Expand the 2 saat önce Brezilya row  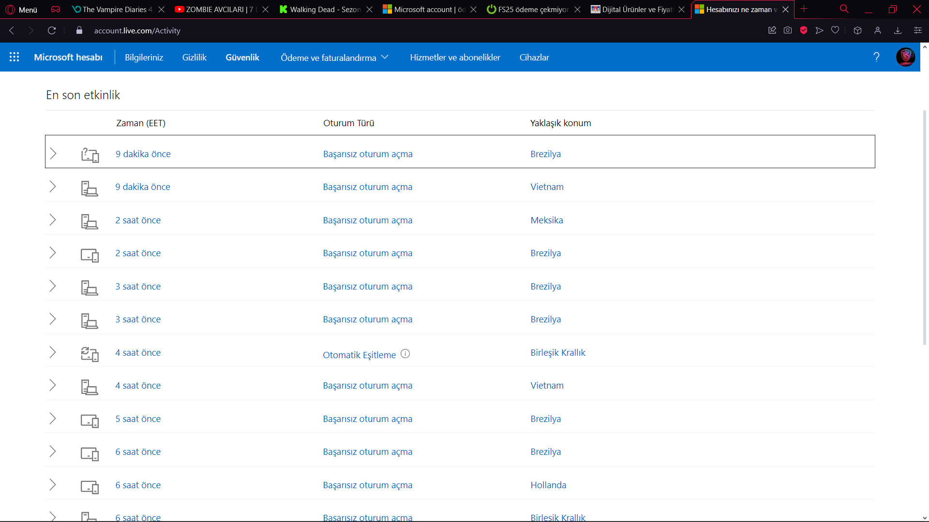coord(53,253)
